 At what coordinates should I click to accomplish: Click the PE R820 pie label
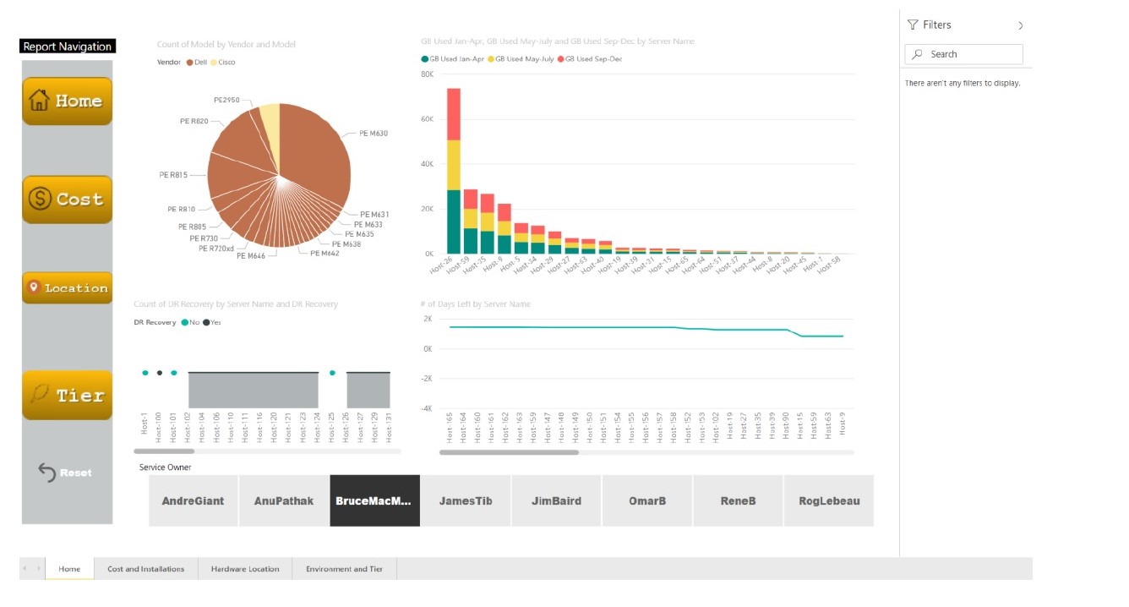tap(194, 121)
